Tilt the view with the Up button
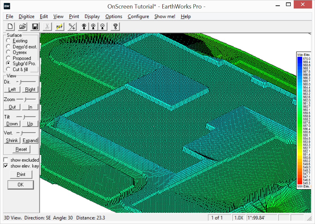The width and height of the screenshot is (315, 224). (x=30, y=124)
